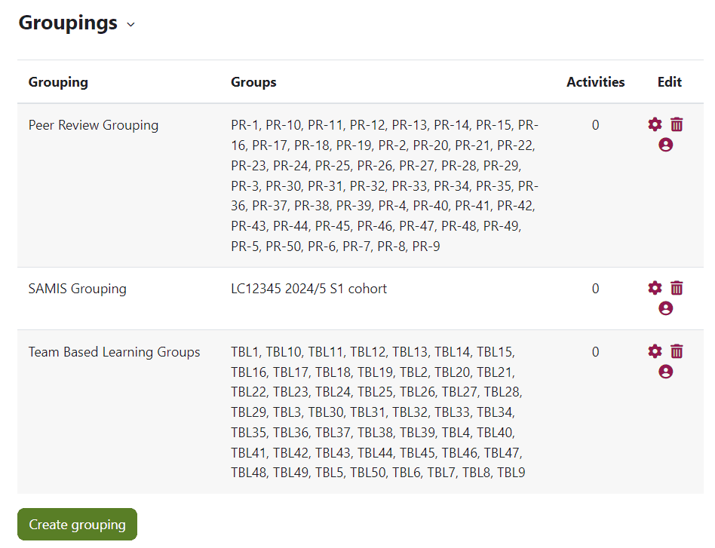Assign groups icon for Team Based Learning
This screenshot has height=548, width=715.
click(665, 372)
